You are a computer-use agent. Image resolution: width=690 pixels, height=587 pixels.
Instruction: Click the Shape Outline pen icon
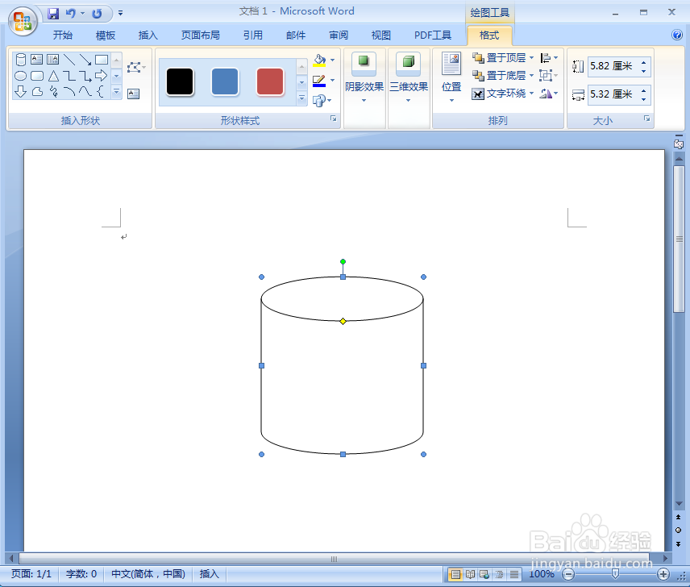319,81
